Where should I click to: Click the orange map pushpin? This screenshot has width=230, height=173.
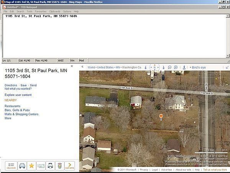(161, 117)
